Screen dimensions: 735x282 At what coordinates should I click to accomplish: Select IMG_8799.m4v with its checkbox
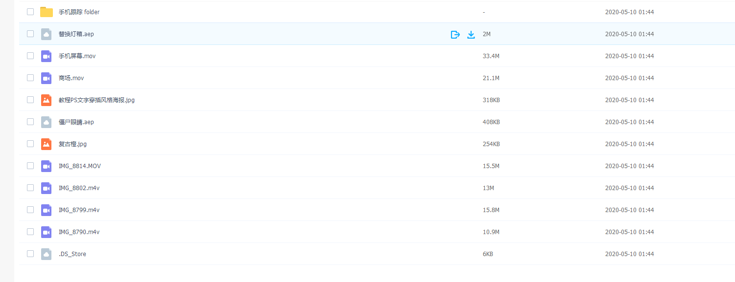point(30,210)
